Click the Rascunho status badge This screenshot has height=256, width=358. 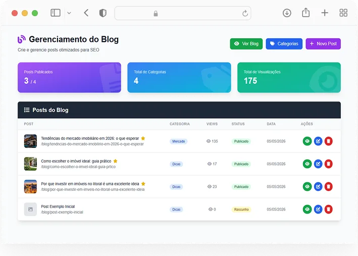241,210
